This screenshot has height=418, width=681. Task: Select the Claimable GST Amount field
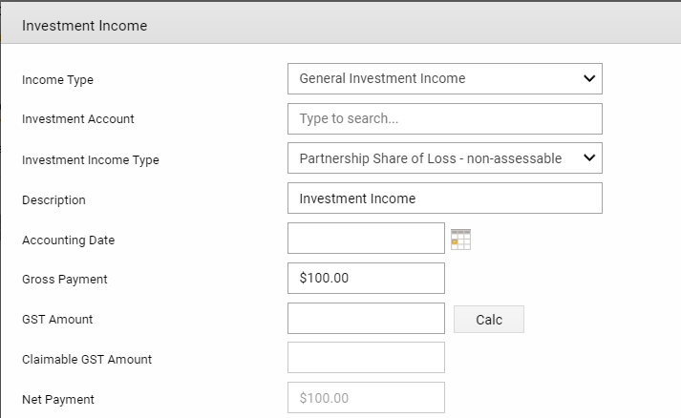click(x=366, y=357)
